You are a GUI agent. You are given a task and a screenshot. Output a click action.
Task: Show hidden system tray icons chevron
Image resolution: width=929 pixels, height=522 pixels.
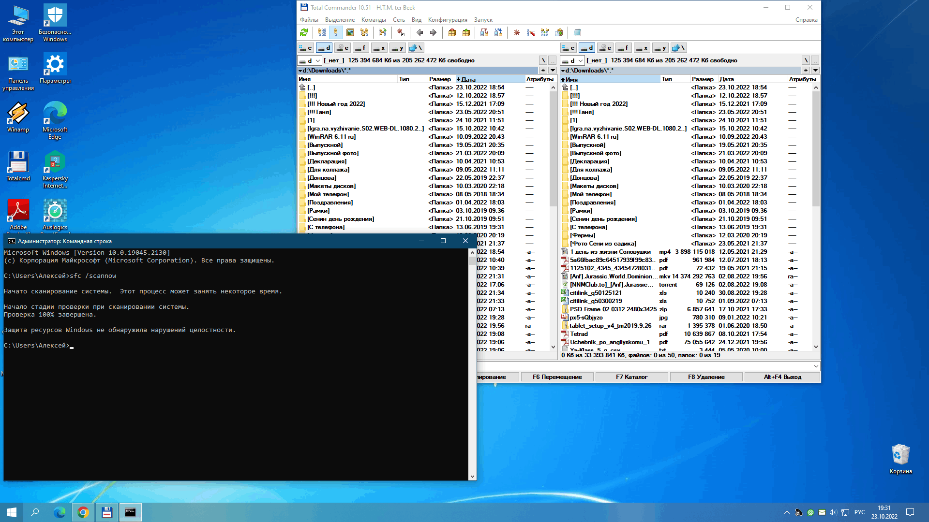pyautogui.click(x=787, y=512)
